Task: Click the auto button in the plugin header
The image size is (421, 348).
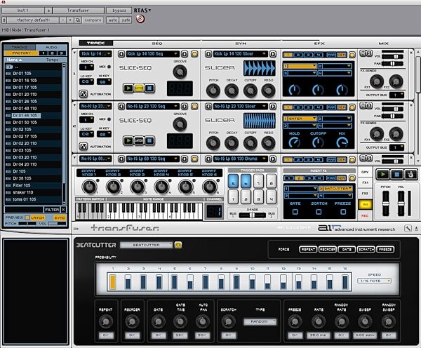Action: click(113, 20)
